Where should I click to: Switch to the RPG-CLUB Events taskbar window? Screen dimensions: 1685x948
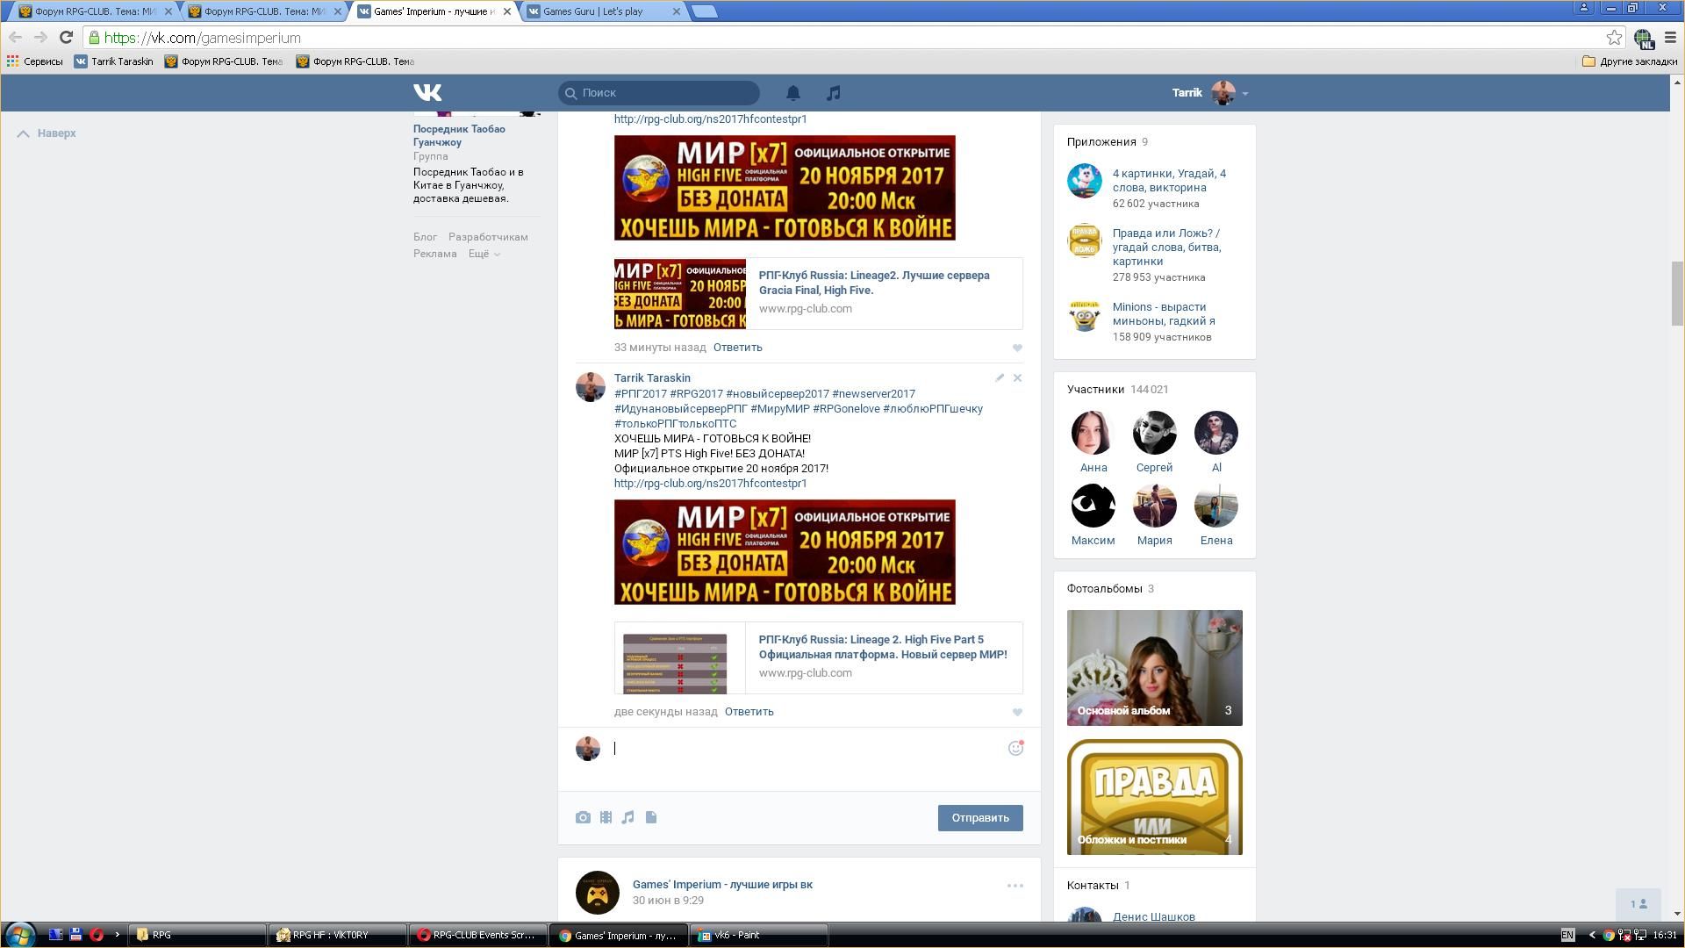click(x=478, y=935)
